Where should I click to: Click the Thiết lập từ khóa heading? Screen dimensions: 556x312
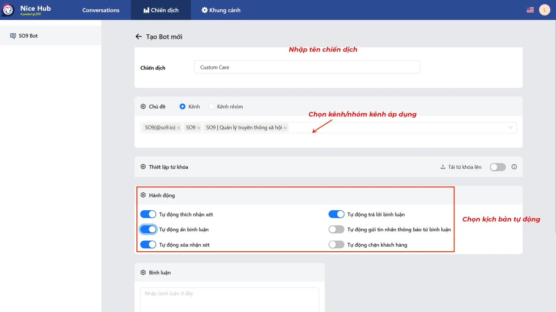[169, 167]
